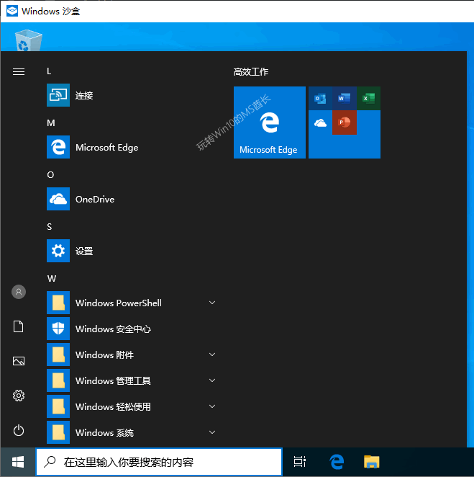Screen dimensions: 474x477
Task: Open Settings gear in Start sidebar
Action: pos(19,396)
